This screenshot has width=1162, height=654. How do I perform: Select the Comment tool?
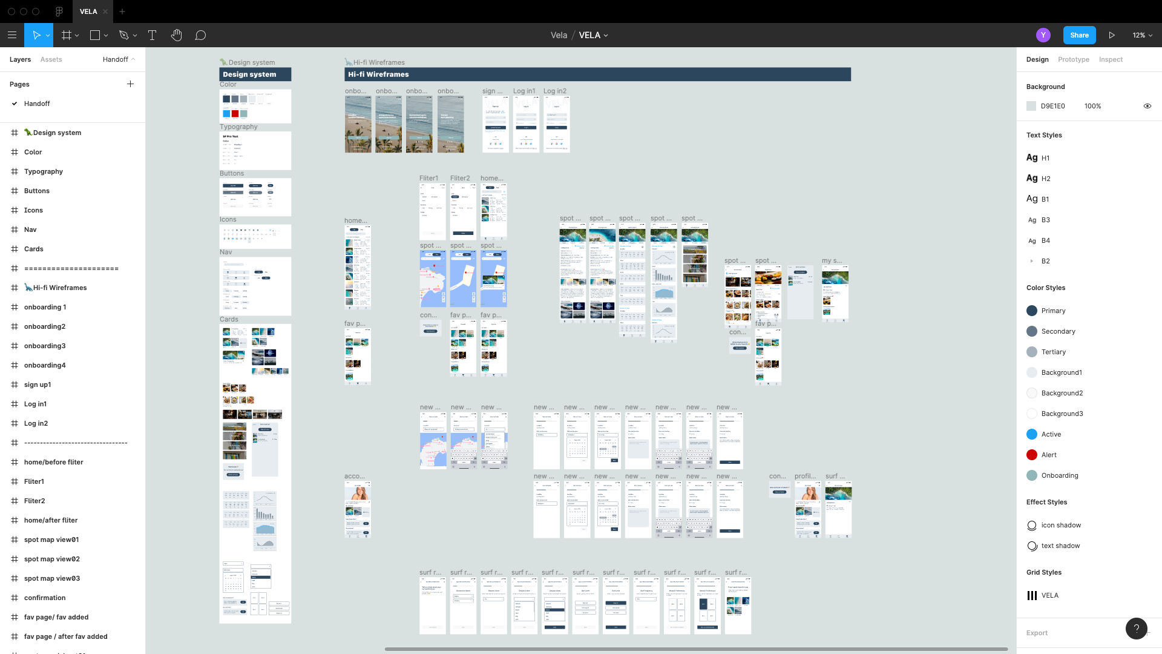coord(200,35)
